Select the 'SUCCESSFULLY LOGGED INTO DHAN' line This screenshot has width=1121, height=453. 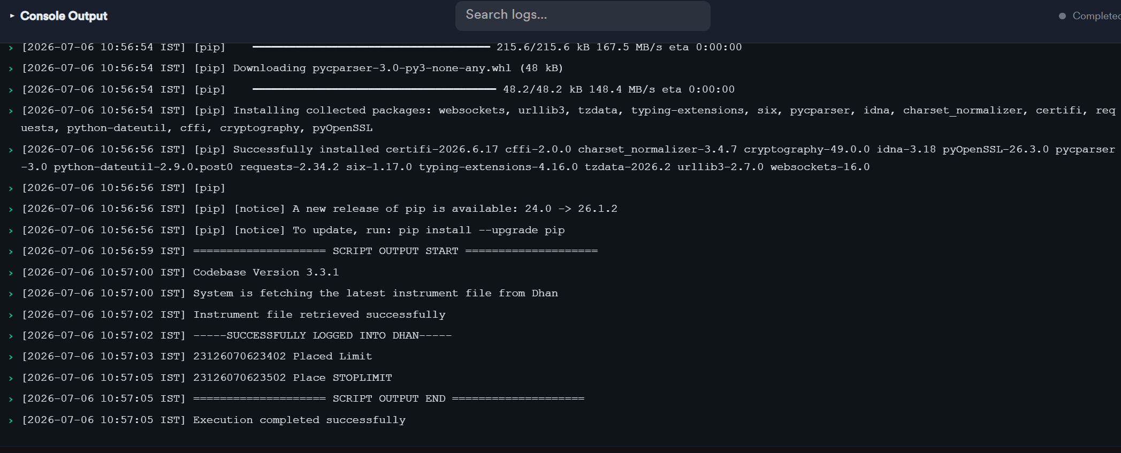coord(237,335)
